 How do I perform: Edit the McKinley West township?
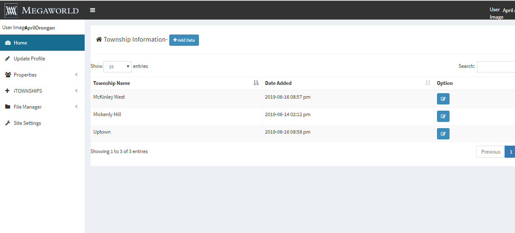(443, 99)
